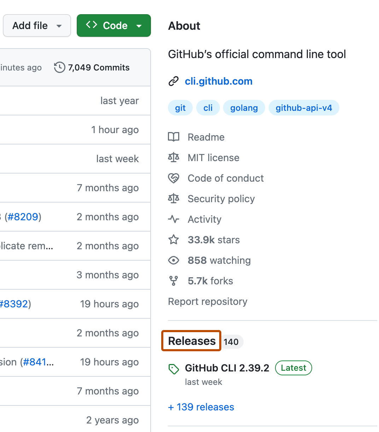Click the scales icon beside MIT license
This screenshot has height=432, width=379.
[x=174, y=158]
